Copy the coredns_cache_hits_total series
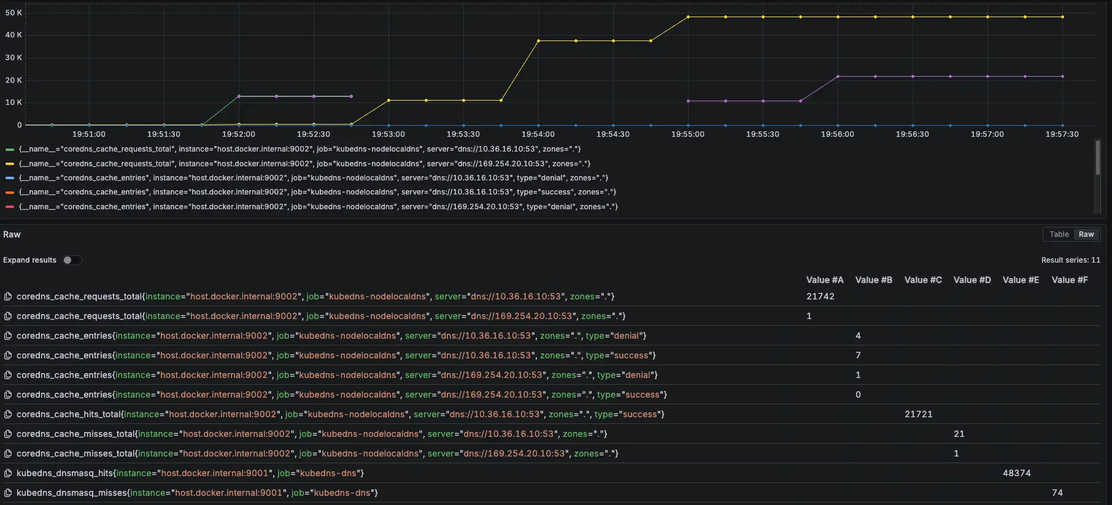This screenshot has width=1112, height=505. tap(8, 414)
